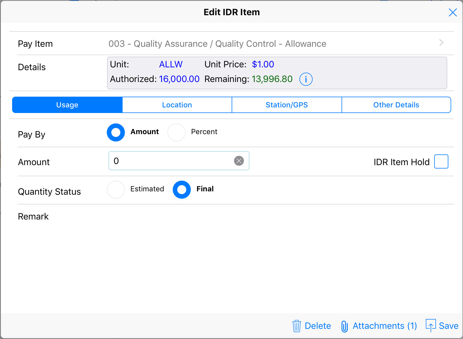Click the trash can Delete icon
The width and height of the screenshot is (463, 339).
point(296,326)
